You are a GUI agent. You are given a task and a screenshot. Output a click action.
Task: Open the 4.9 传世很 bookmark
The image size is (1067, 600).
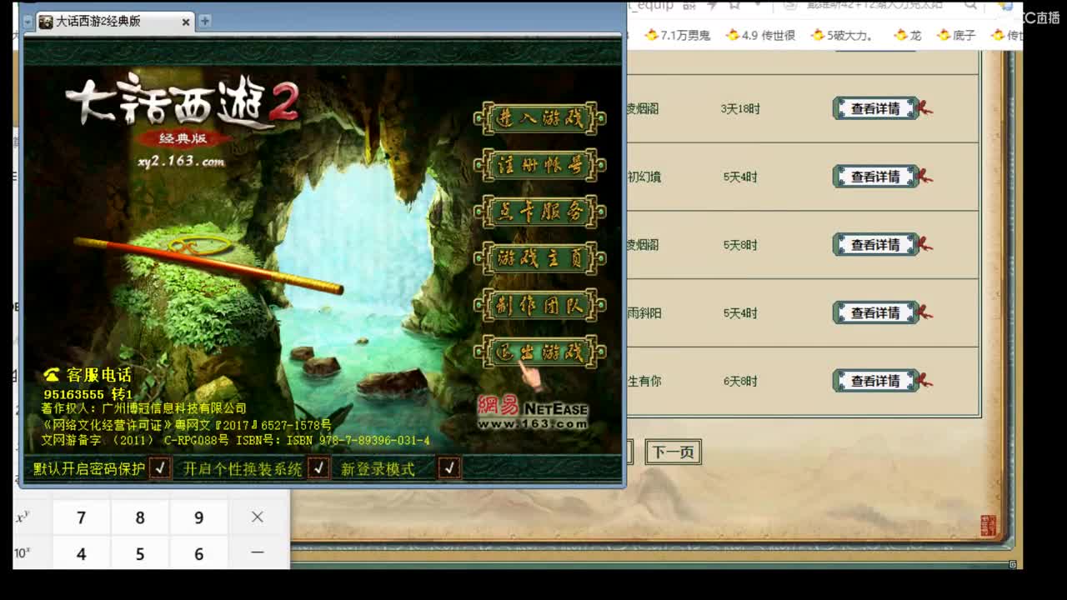[760, 35]
